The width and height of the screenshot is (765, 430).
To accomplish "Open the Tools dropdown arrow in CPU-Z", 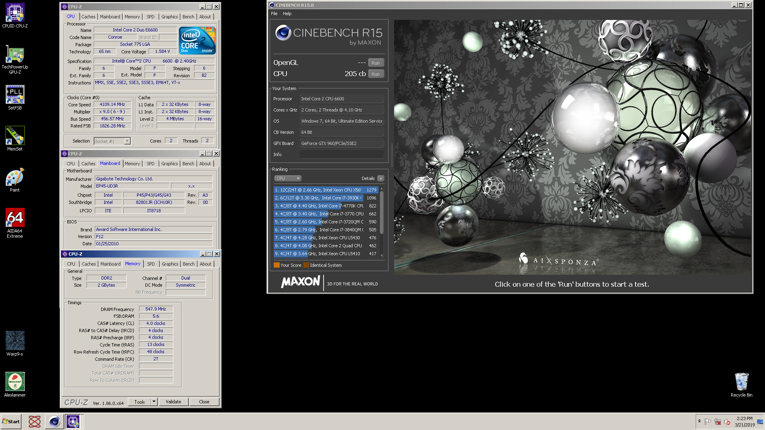I will (154, 402).
